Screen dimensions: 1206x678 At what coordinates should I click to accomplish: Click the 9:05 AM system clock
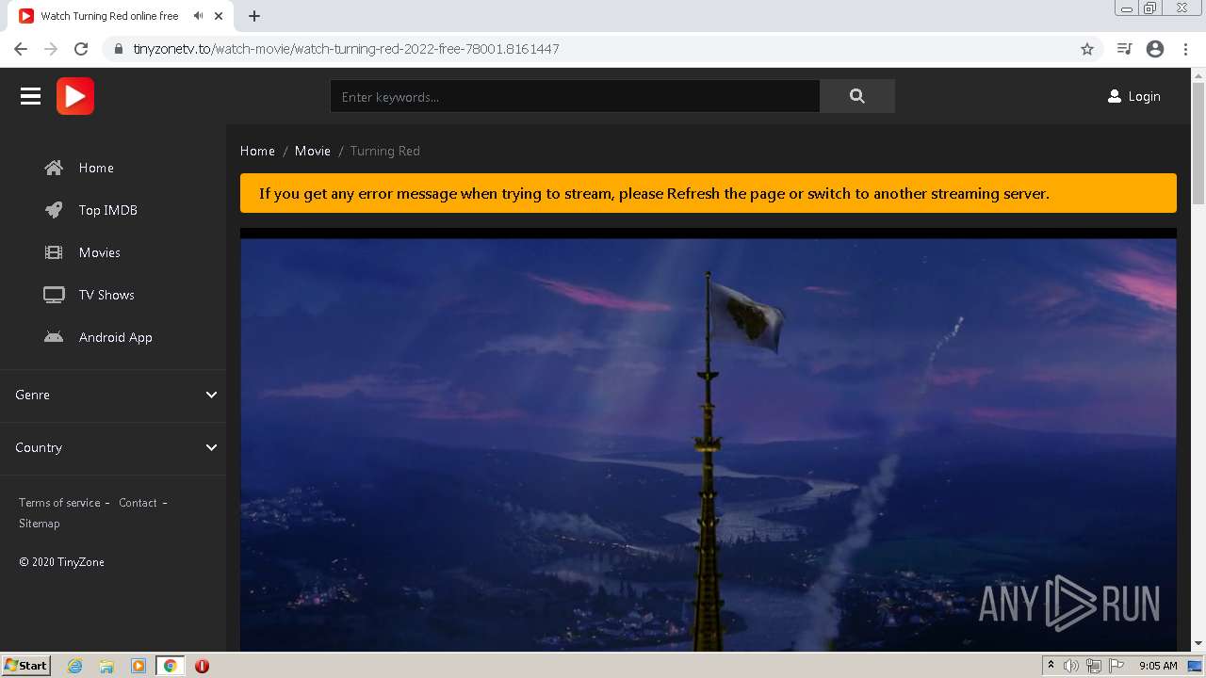pyautogui.click(x=1158, y=666)
